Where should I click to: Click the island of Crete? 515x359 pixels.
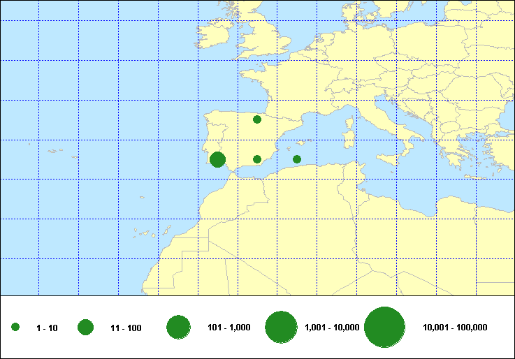(475, 177)
